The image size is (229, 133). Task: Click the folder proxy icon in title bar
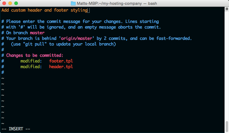(x=73, y=3)
